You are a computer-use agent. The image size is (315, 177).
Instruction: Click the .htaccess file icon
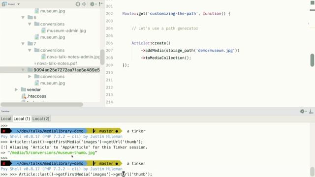click(x=24, y=96)
